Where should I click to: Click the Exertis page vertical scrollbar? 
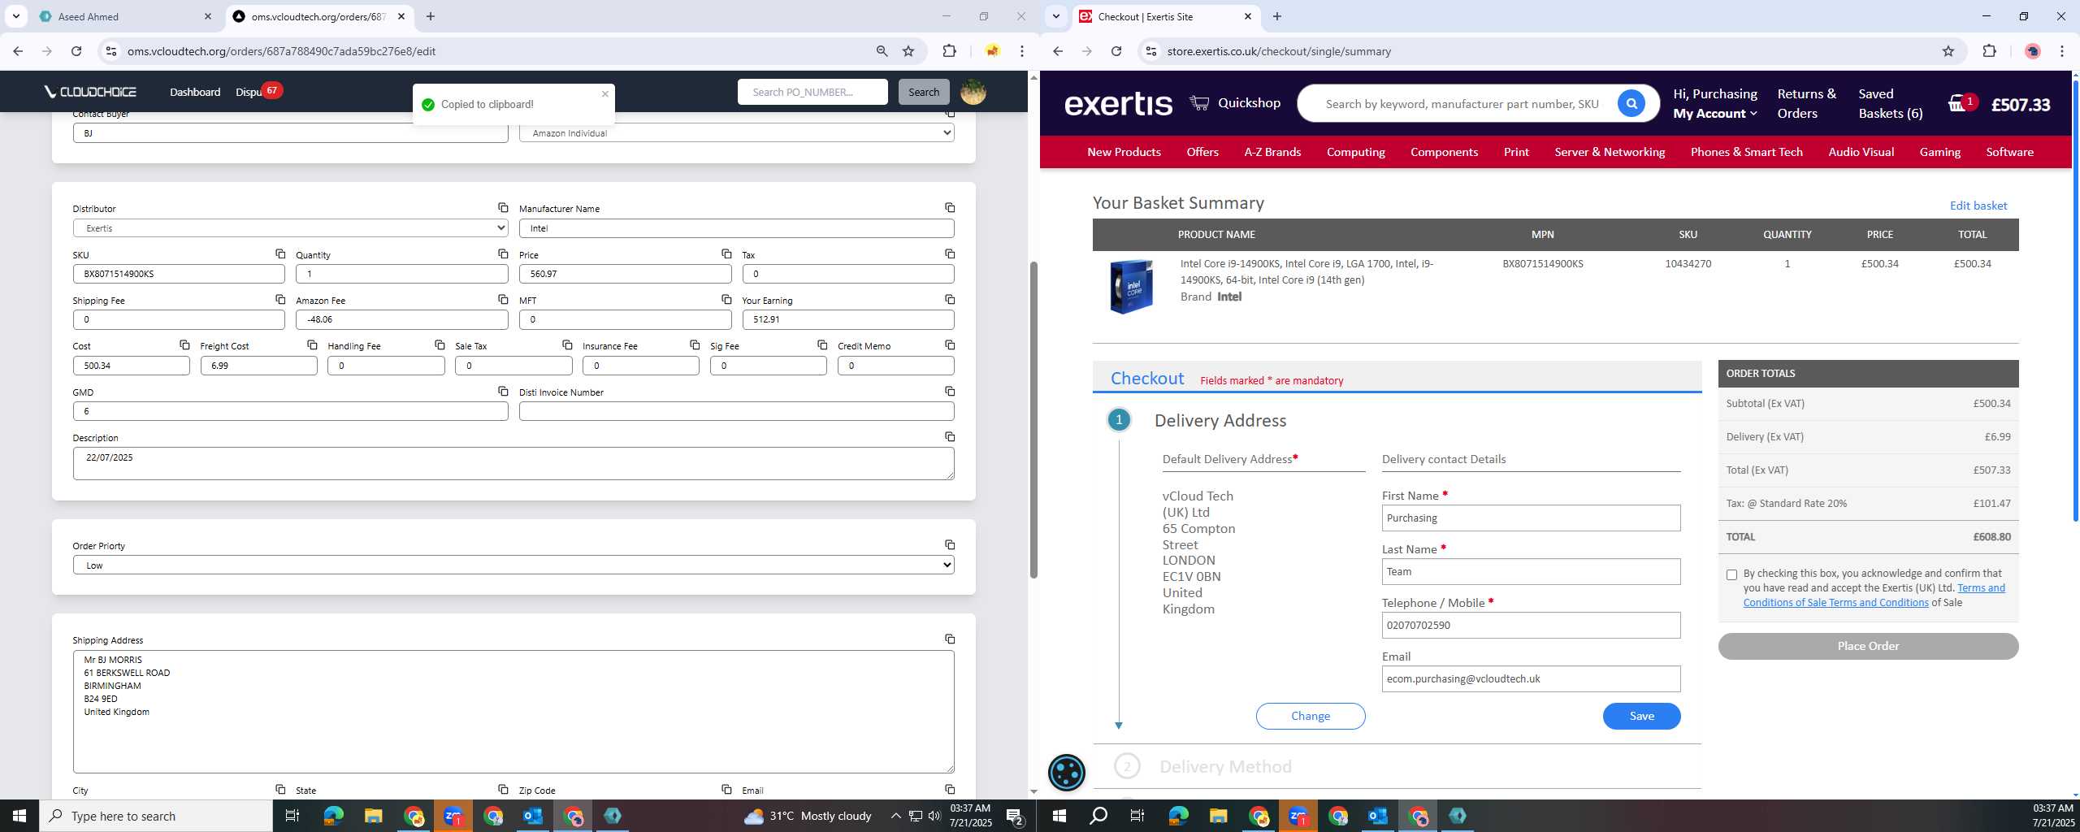pyautogui.click(x=2075, y=301)
